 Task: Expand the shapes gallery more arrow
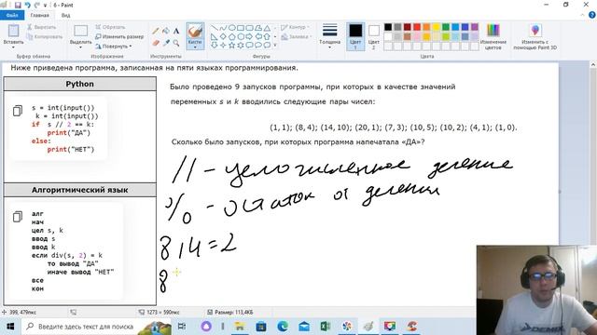point(275,46)
